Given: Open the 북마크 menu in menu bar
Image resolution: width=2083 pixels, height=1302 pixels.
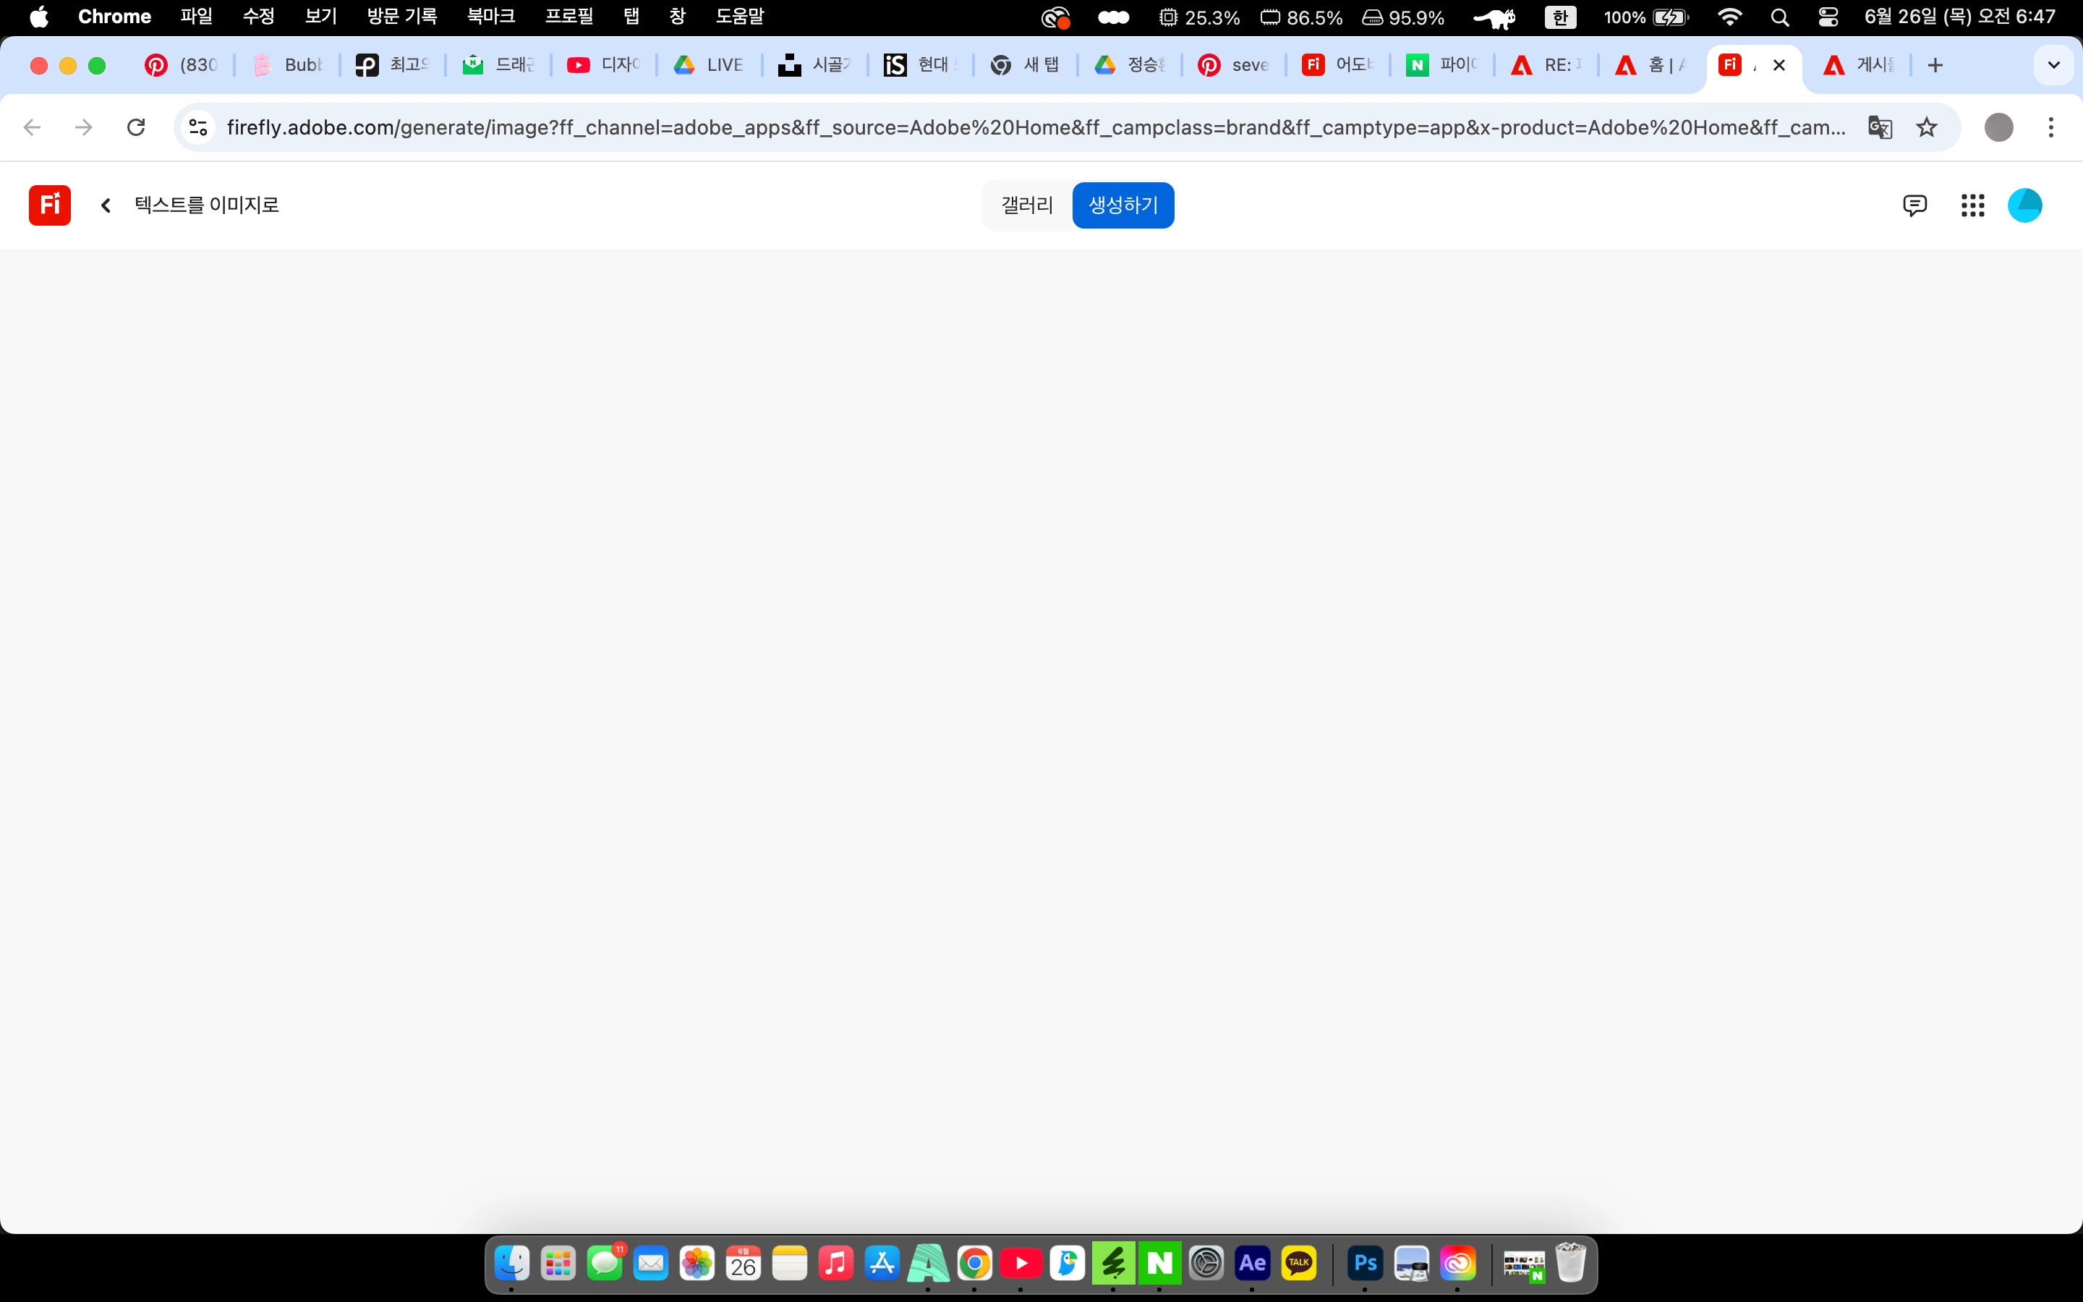Looking at the screenshot, I should coord(490,17).
